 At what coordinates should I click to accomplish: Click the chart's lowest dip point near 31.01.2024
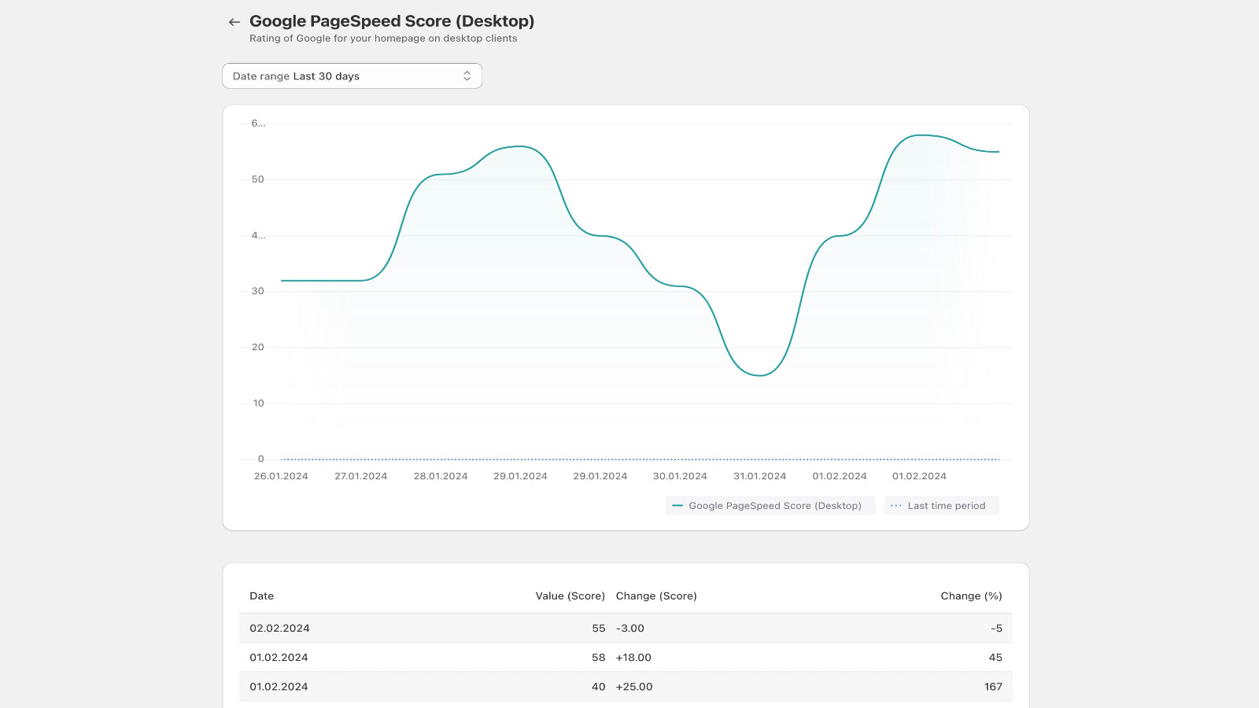[758, 375]
